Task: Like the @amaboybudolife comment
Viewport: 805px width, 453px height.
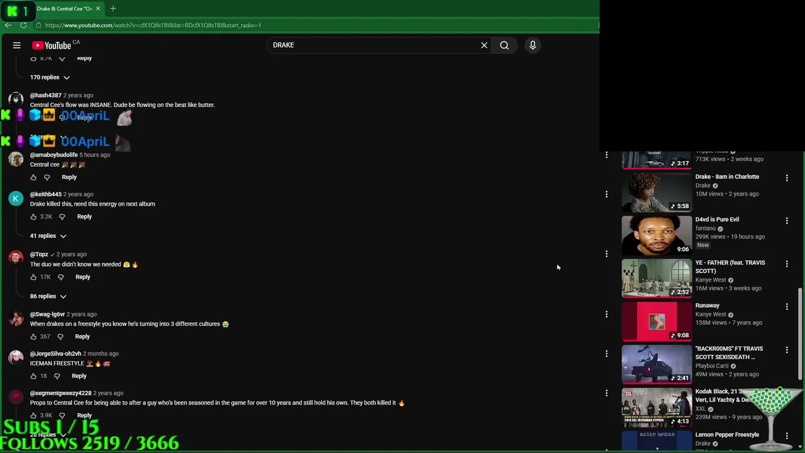Action: coord(33,177)
